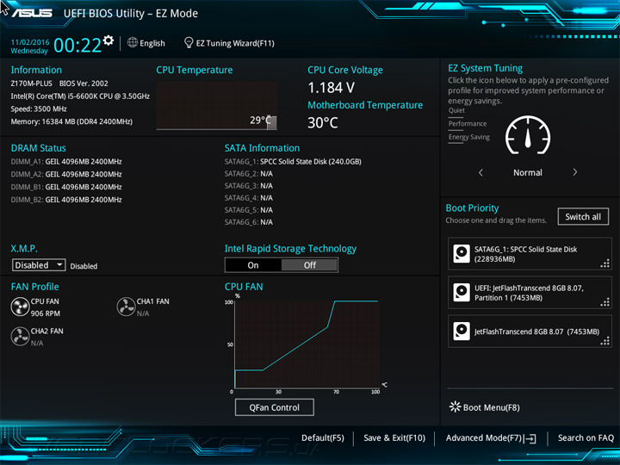Click the ASUS logo

pos(32,13)
